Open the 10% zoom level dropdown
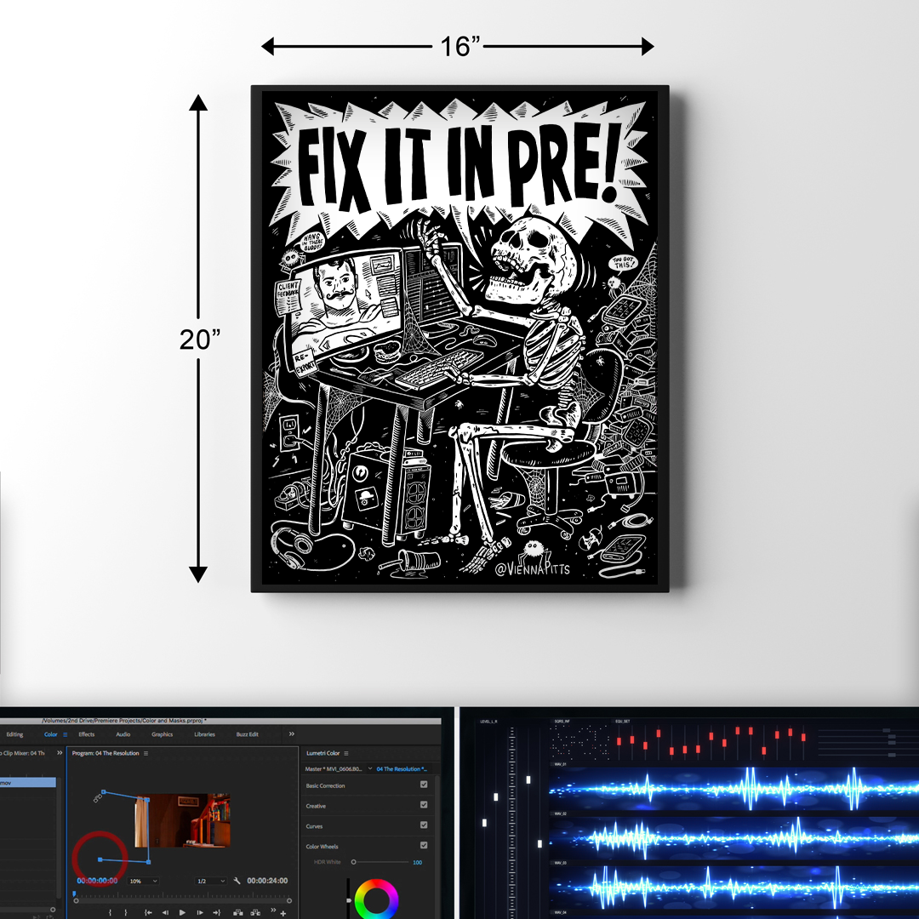 [145, 881]
